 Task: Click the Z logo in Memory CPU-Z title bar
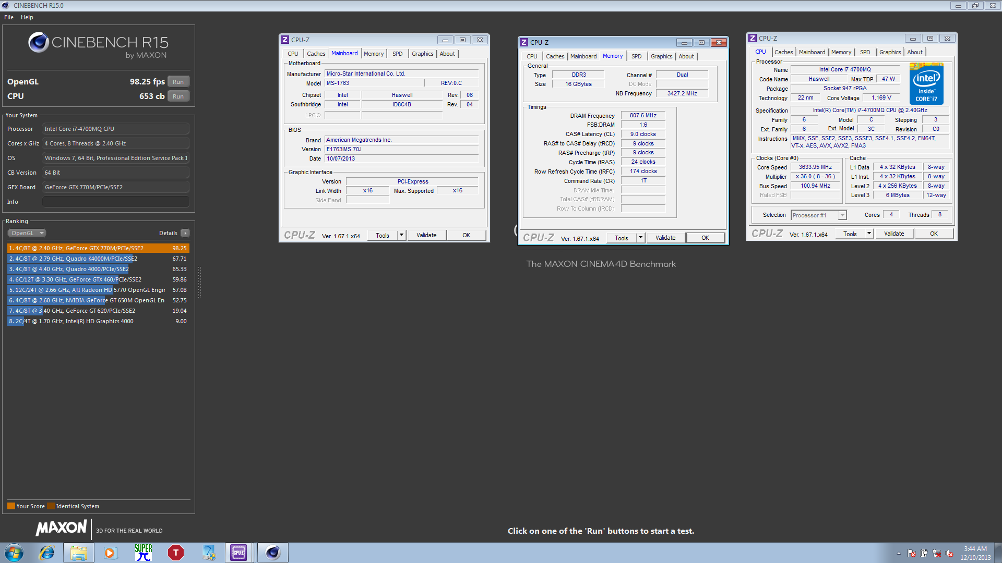coord(524,42)
